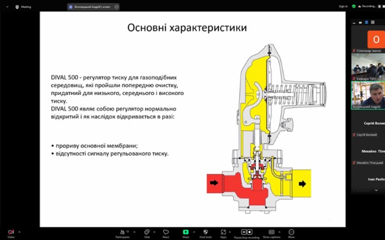Toggle Show captions CC button

[x=271, y=233]
